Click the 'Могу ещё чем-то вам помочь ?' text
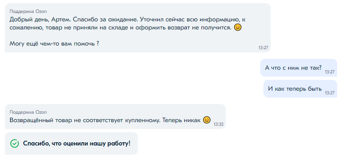 pyautogui.click(x=54, y=44)
